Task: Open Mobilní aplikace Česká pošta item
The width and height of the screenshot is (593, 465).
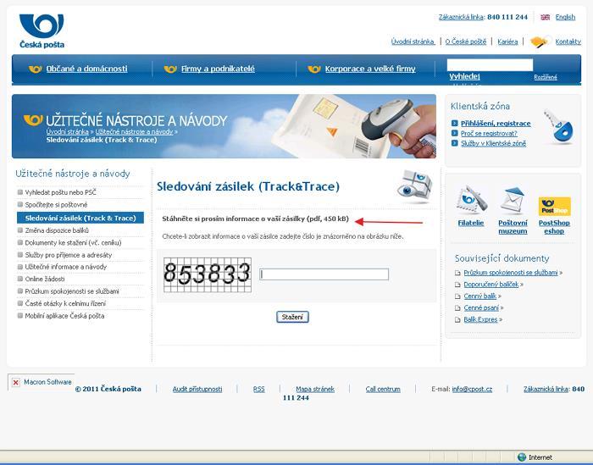Action: point(64,316)
